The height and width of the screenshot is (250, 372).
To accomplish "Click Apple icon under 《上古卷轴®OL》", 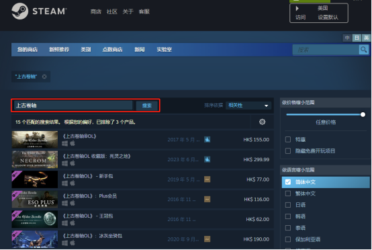I will [73, 143].
